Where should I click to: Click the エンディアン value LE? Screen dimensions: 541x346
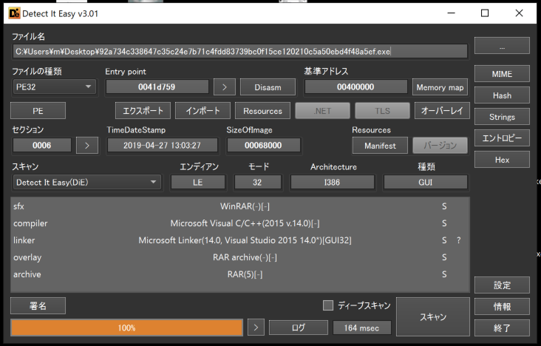(x=198, y=183)
